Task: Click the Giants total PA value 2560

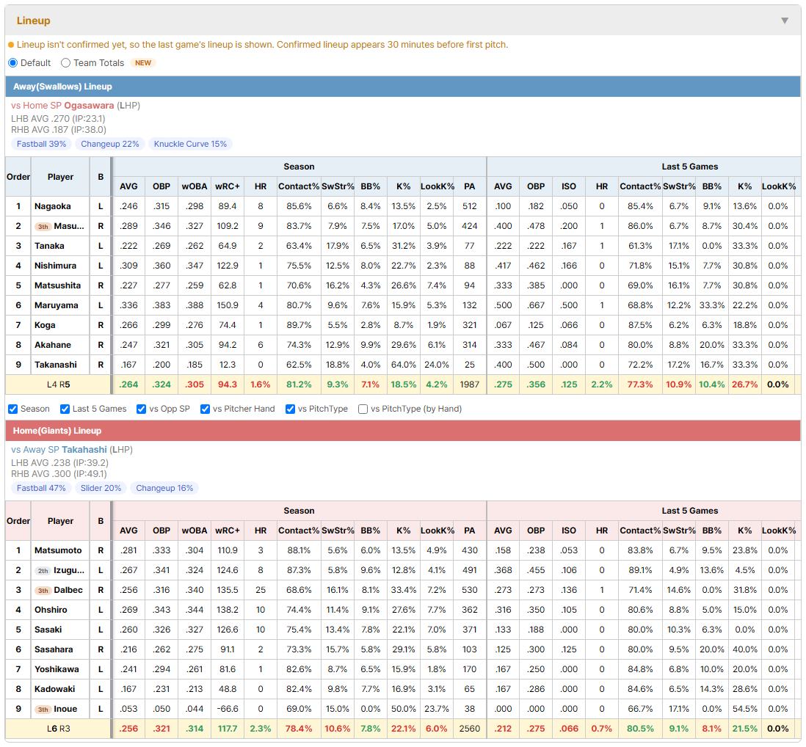Action: pyautogui.click(x=469, y=729)
